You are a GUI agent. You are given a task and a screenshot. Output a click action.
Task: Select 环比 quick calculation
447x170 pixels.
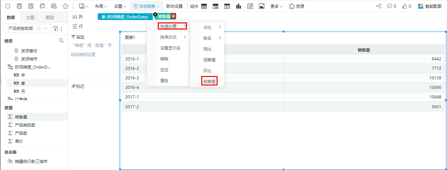pyautogui.click(x=207, y=71)
